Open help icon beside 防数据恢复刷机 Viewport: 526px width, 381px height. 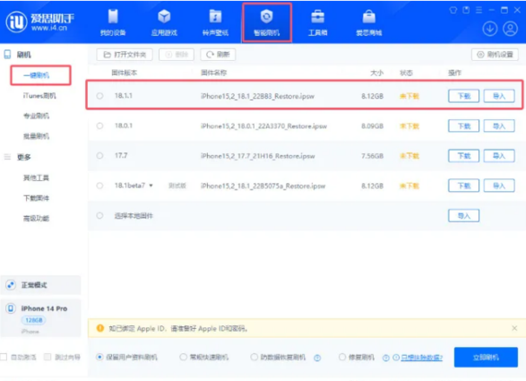(x=317, y=358)
